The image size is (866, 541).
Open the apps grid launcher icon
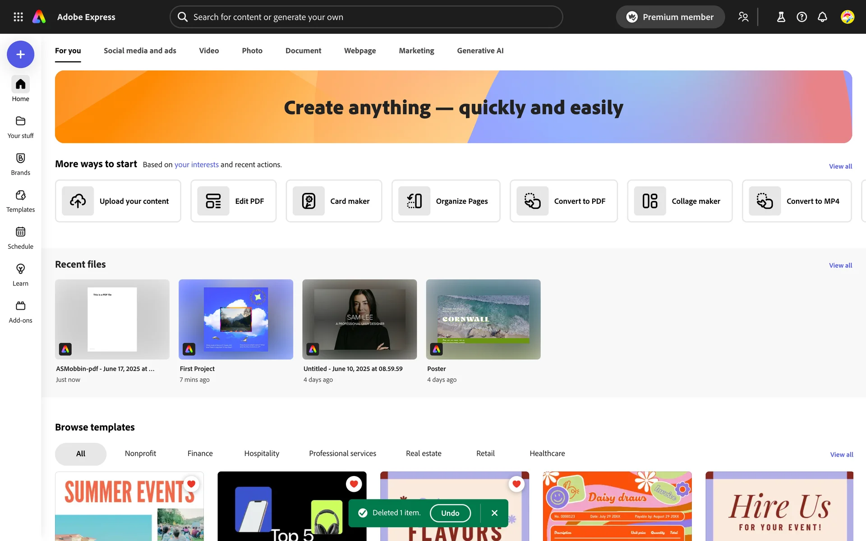point(18,17)
